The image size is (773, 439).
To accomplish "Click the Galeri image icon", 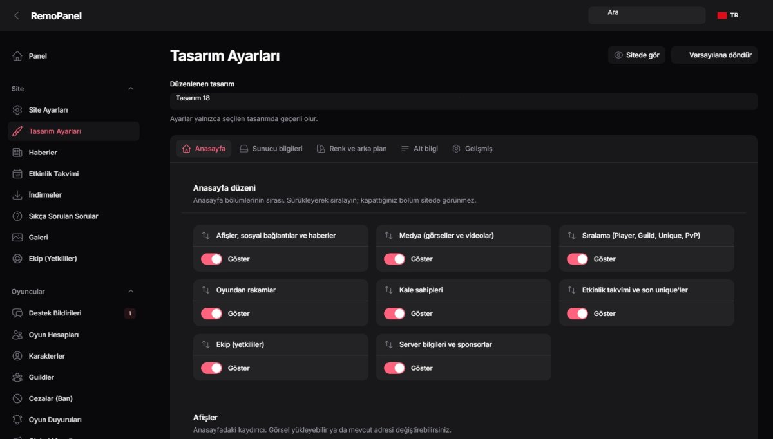I will pos(17,238).
